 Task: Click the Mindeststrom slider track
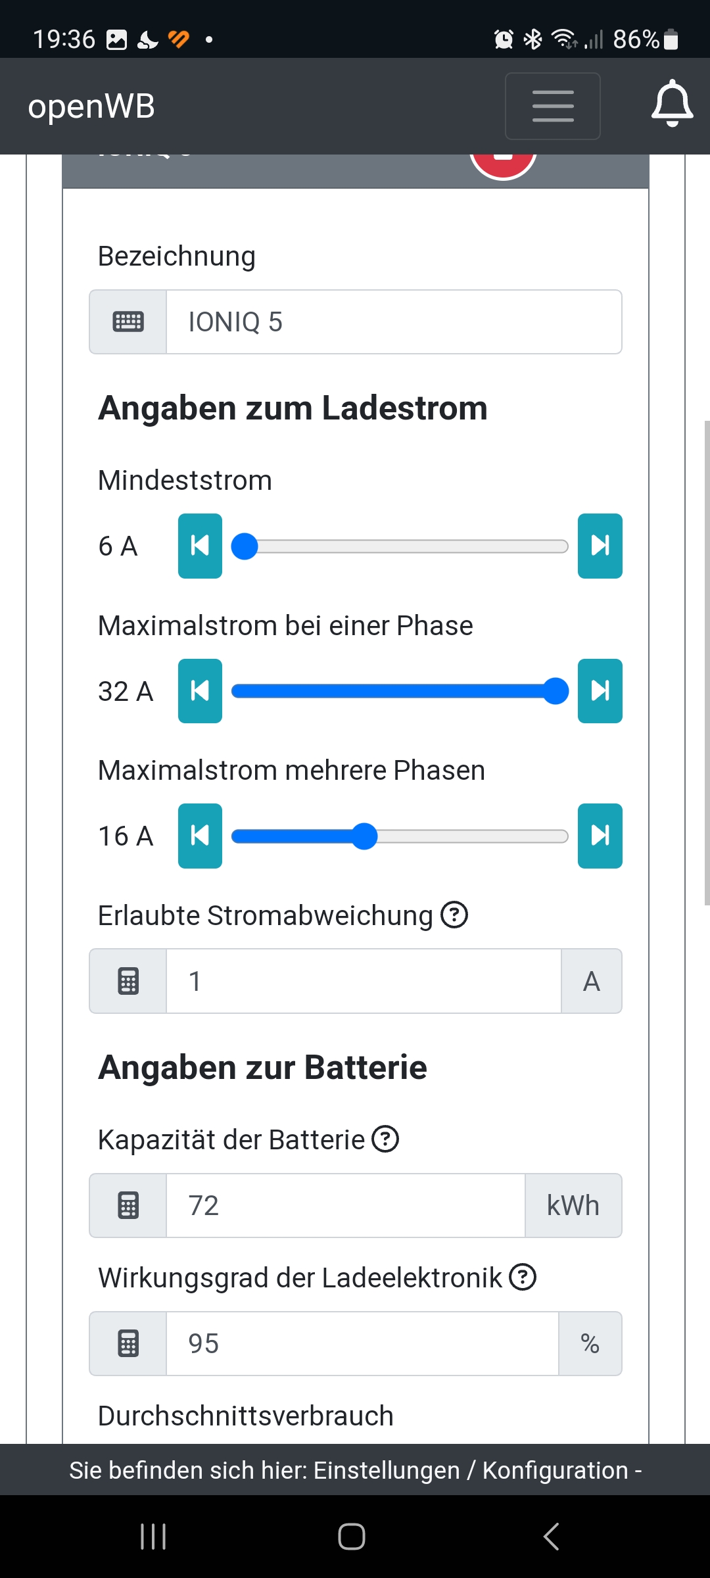coord(400,546)
